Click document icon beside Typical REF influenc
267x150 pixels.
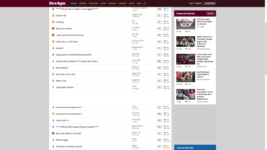coord(53,87)
